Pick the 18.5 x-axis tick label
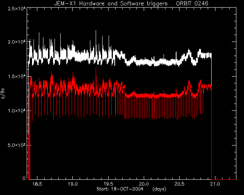This screenshot has width=244, height=195. click(37, 184)
